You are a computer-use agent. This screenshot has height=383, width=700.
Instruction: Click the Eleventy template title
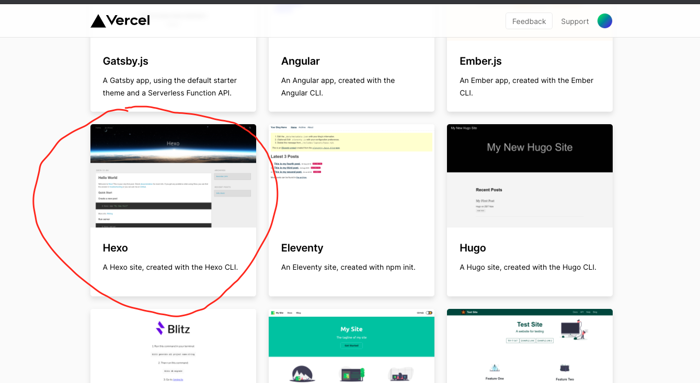click(x=302, y=248)
